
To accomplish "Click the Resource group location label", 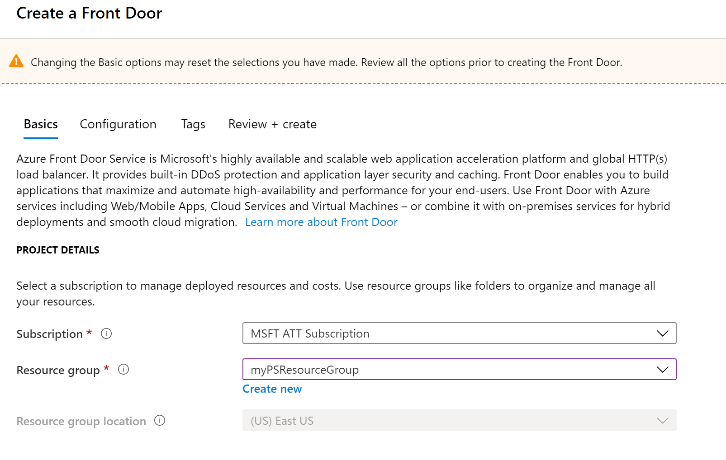I will point(81,421).
